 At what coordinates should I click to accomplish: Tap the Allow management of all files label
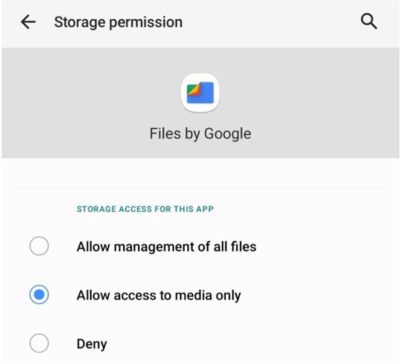coord(167,247)
